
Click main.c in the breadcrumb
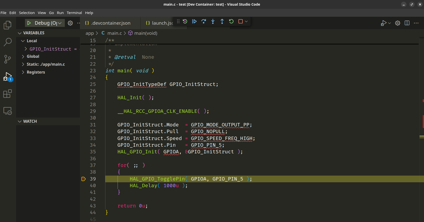coord(115,33)
